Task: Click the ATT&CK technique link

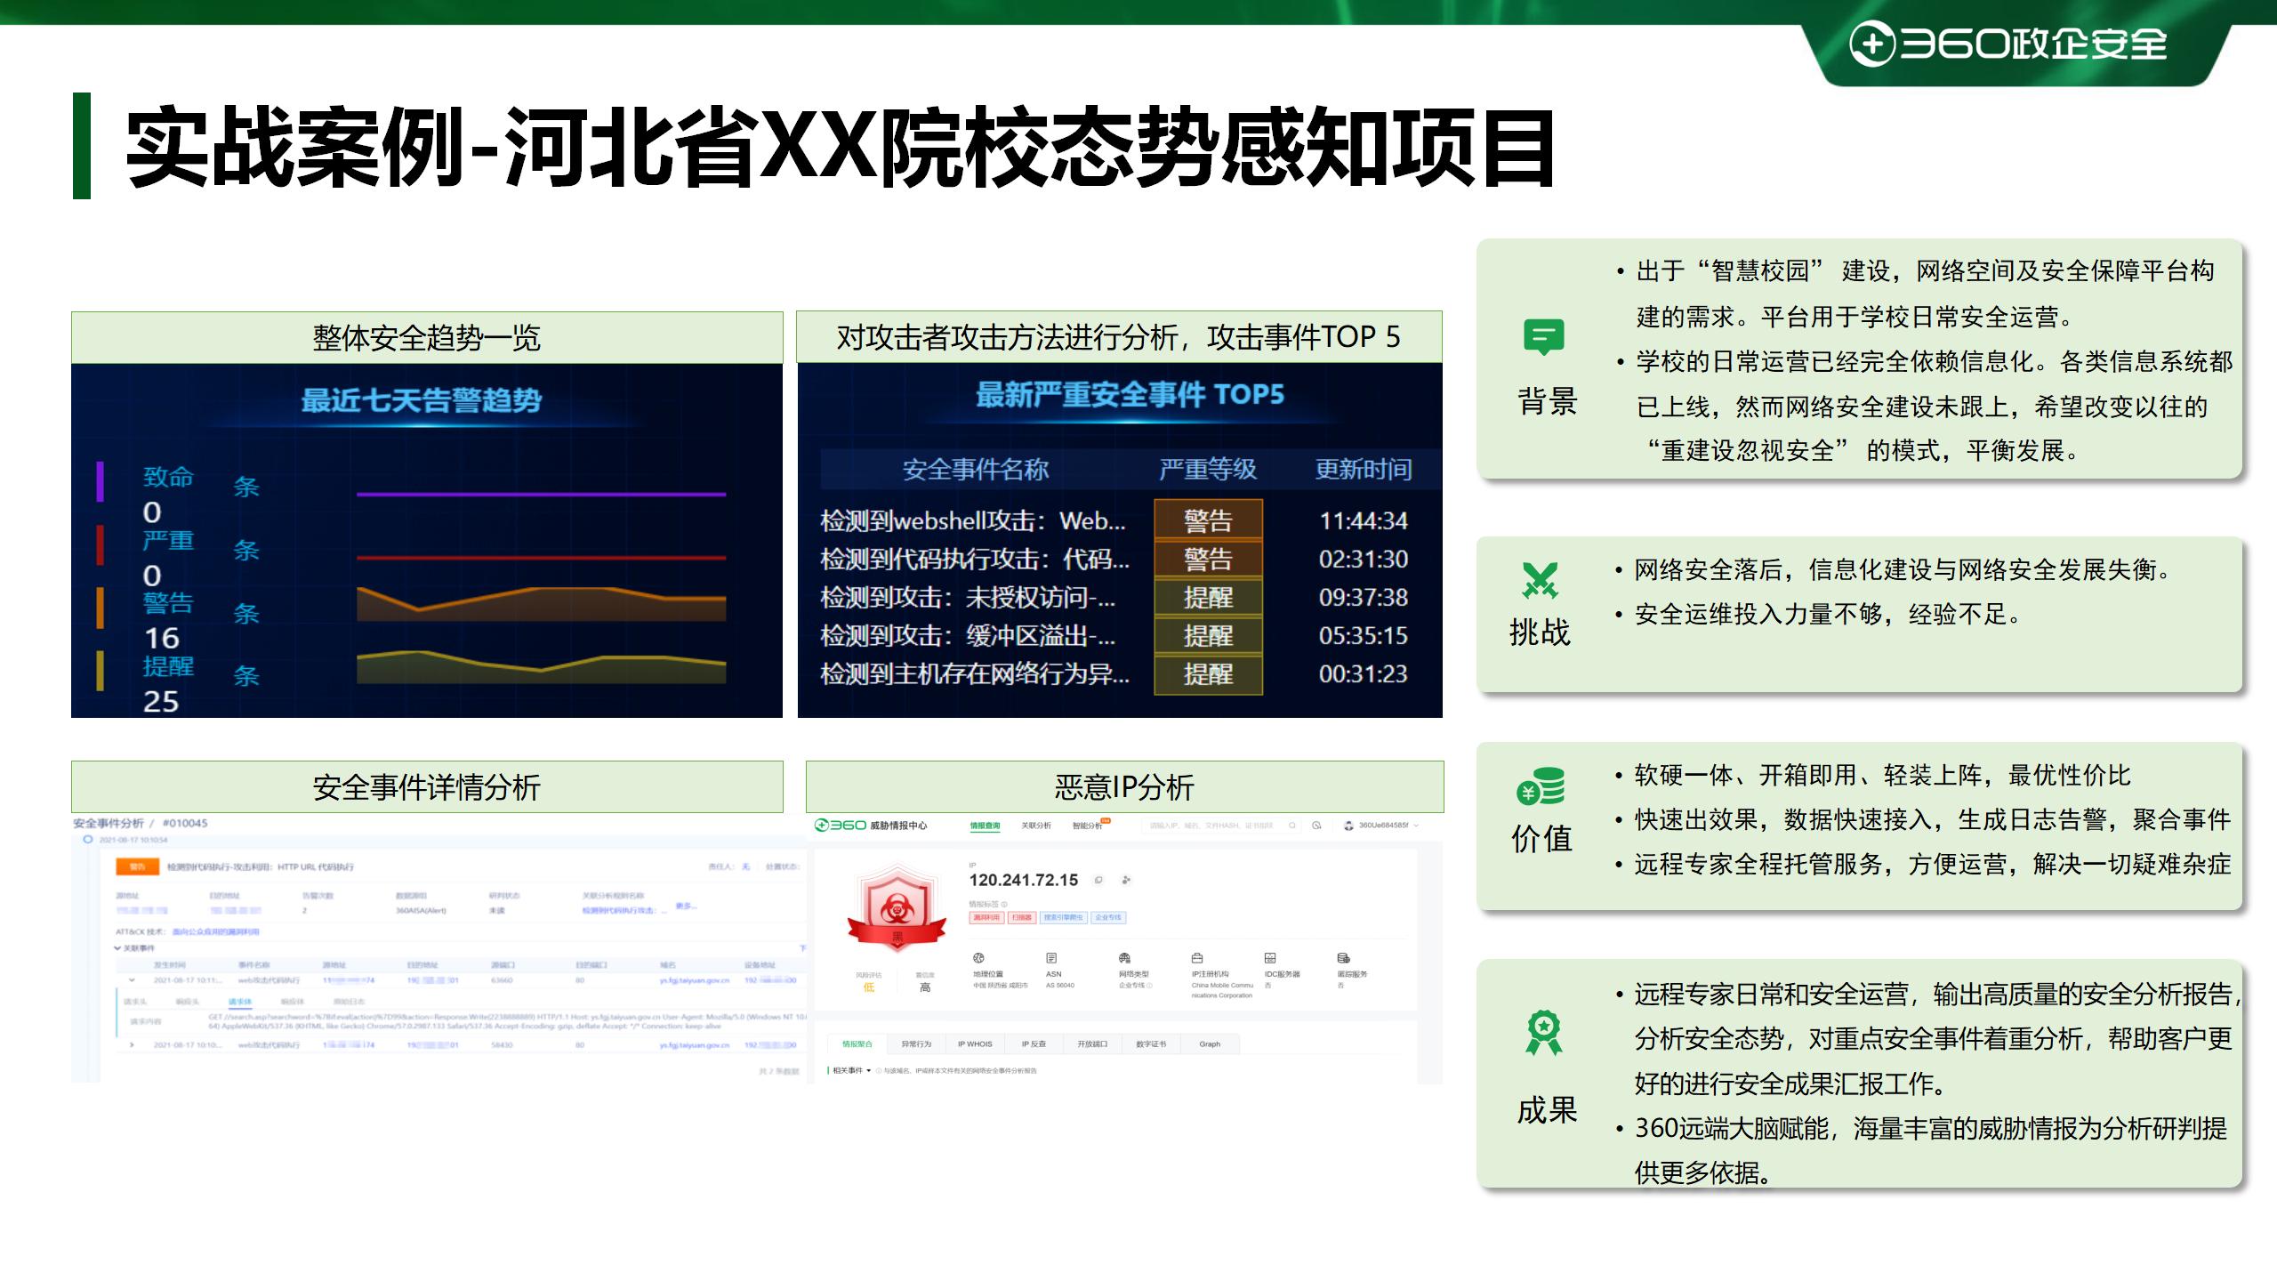Action: tap(215, 931)
